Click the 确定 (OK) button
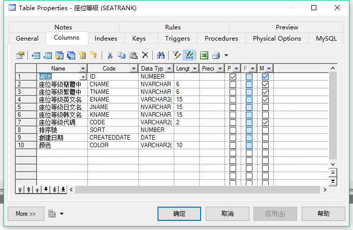The height and width of the screenshot is (230, 353). [179, 214]
